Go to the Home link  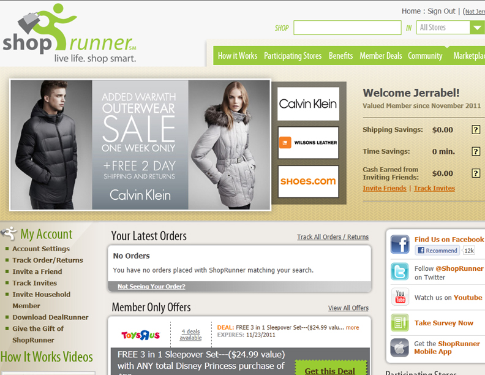tap(411, 11)
